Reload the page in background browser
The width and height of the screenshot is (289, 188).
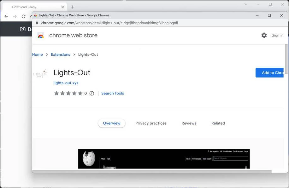point(23,16)
